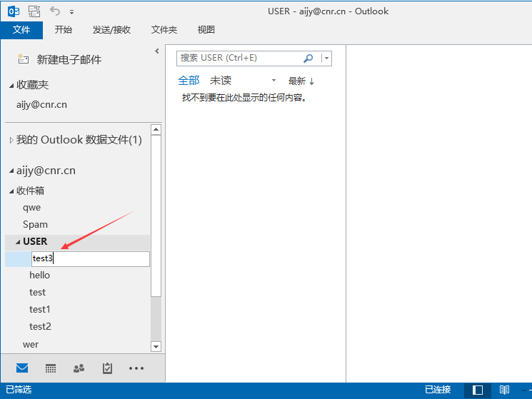Open the more navigation options ellipsis
The image size is (532, 399).
coord(136,368)
